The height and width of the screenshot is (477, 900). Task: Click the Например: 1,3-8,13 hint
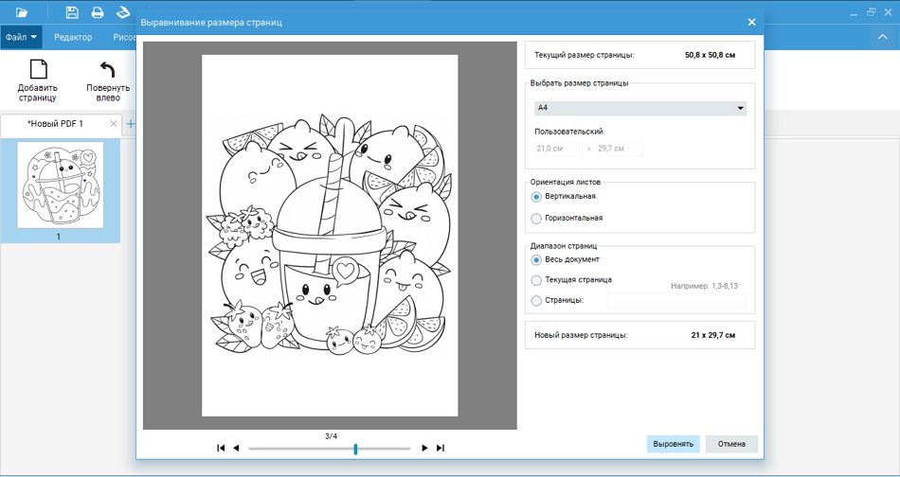704,286
